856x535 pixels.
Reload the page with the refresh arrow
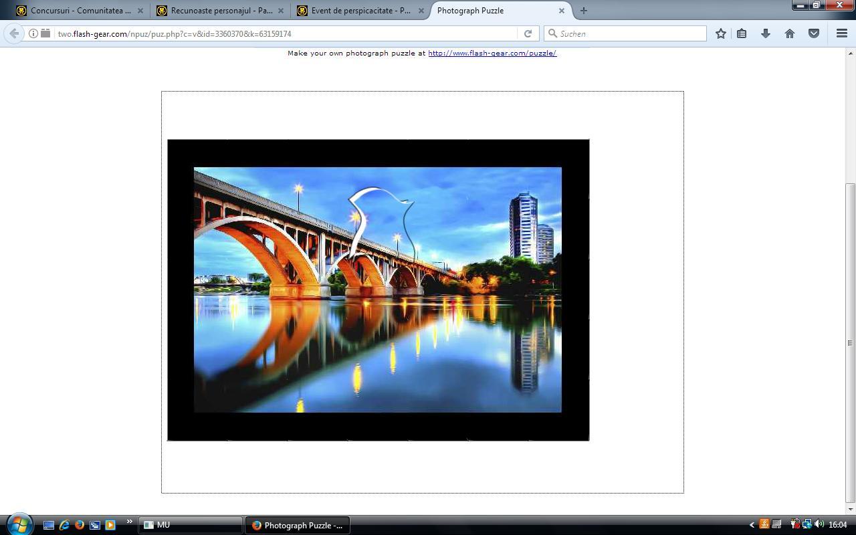tap(528, 33)
